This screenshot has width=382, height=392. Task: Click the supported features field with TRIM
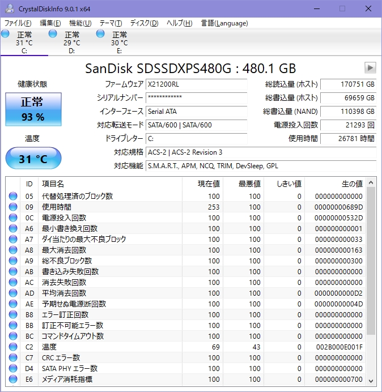coord(261,166)
